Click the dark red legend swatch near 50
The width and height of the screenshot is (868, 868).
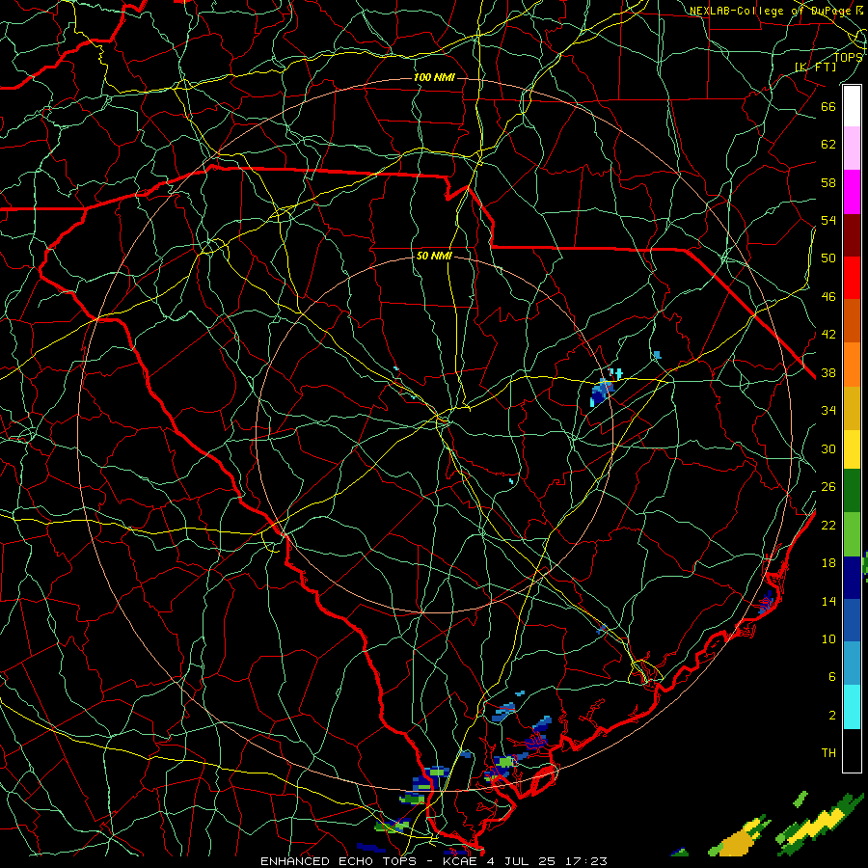[x=852, y=235]
